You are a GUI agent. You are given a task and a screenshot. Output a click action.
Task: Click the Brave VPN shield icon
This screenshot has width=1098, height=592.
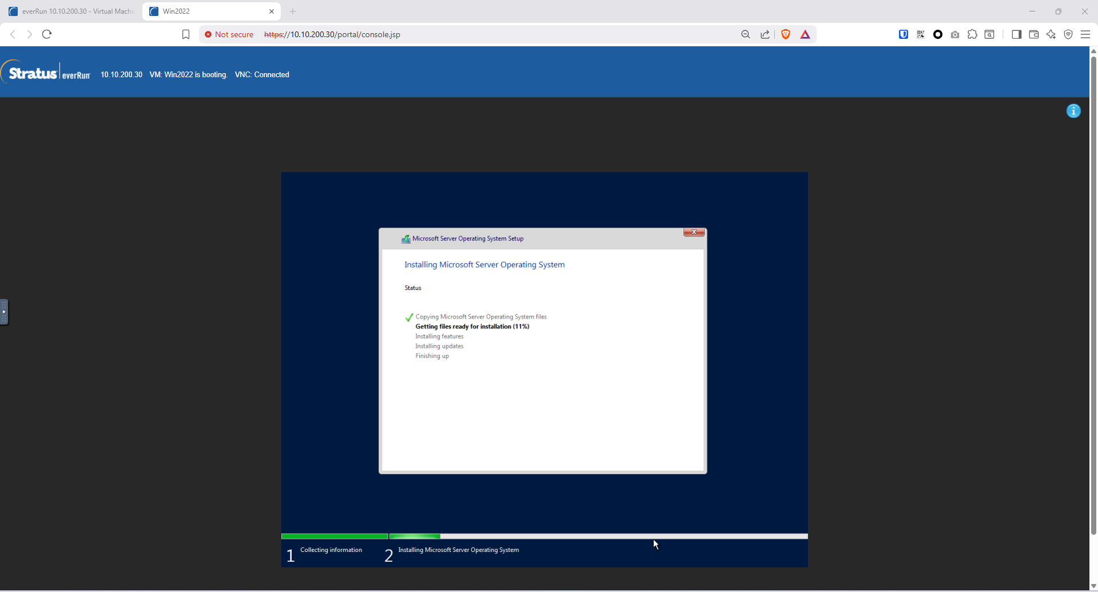pyautogui.click(x=1068, y=34)
